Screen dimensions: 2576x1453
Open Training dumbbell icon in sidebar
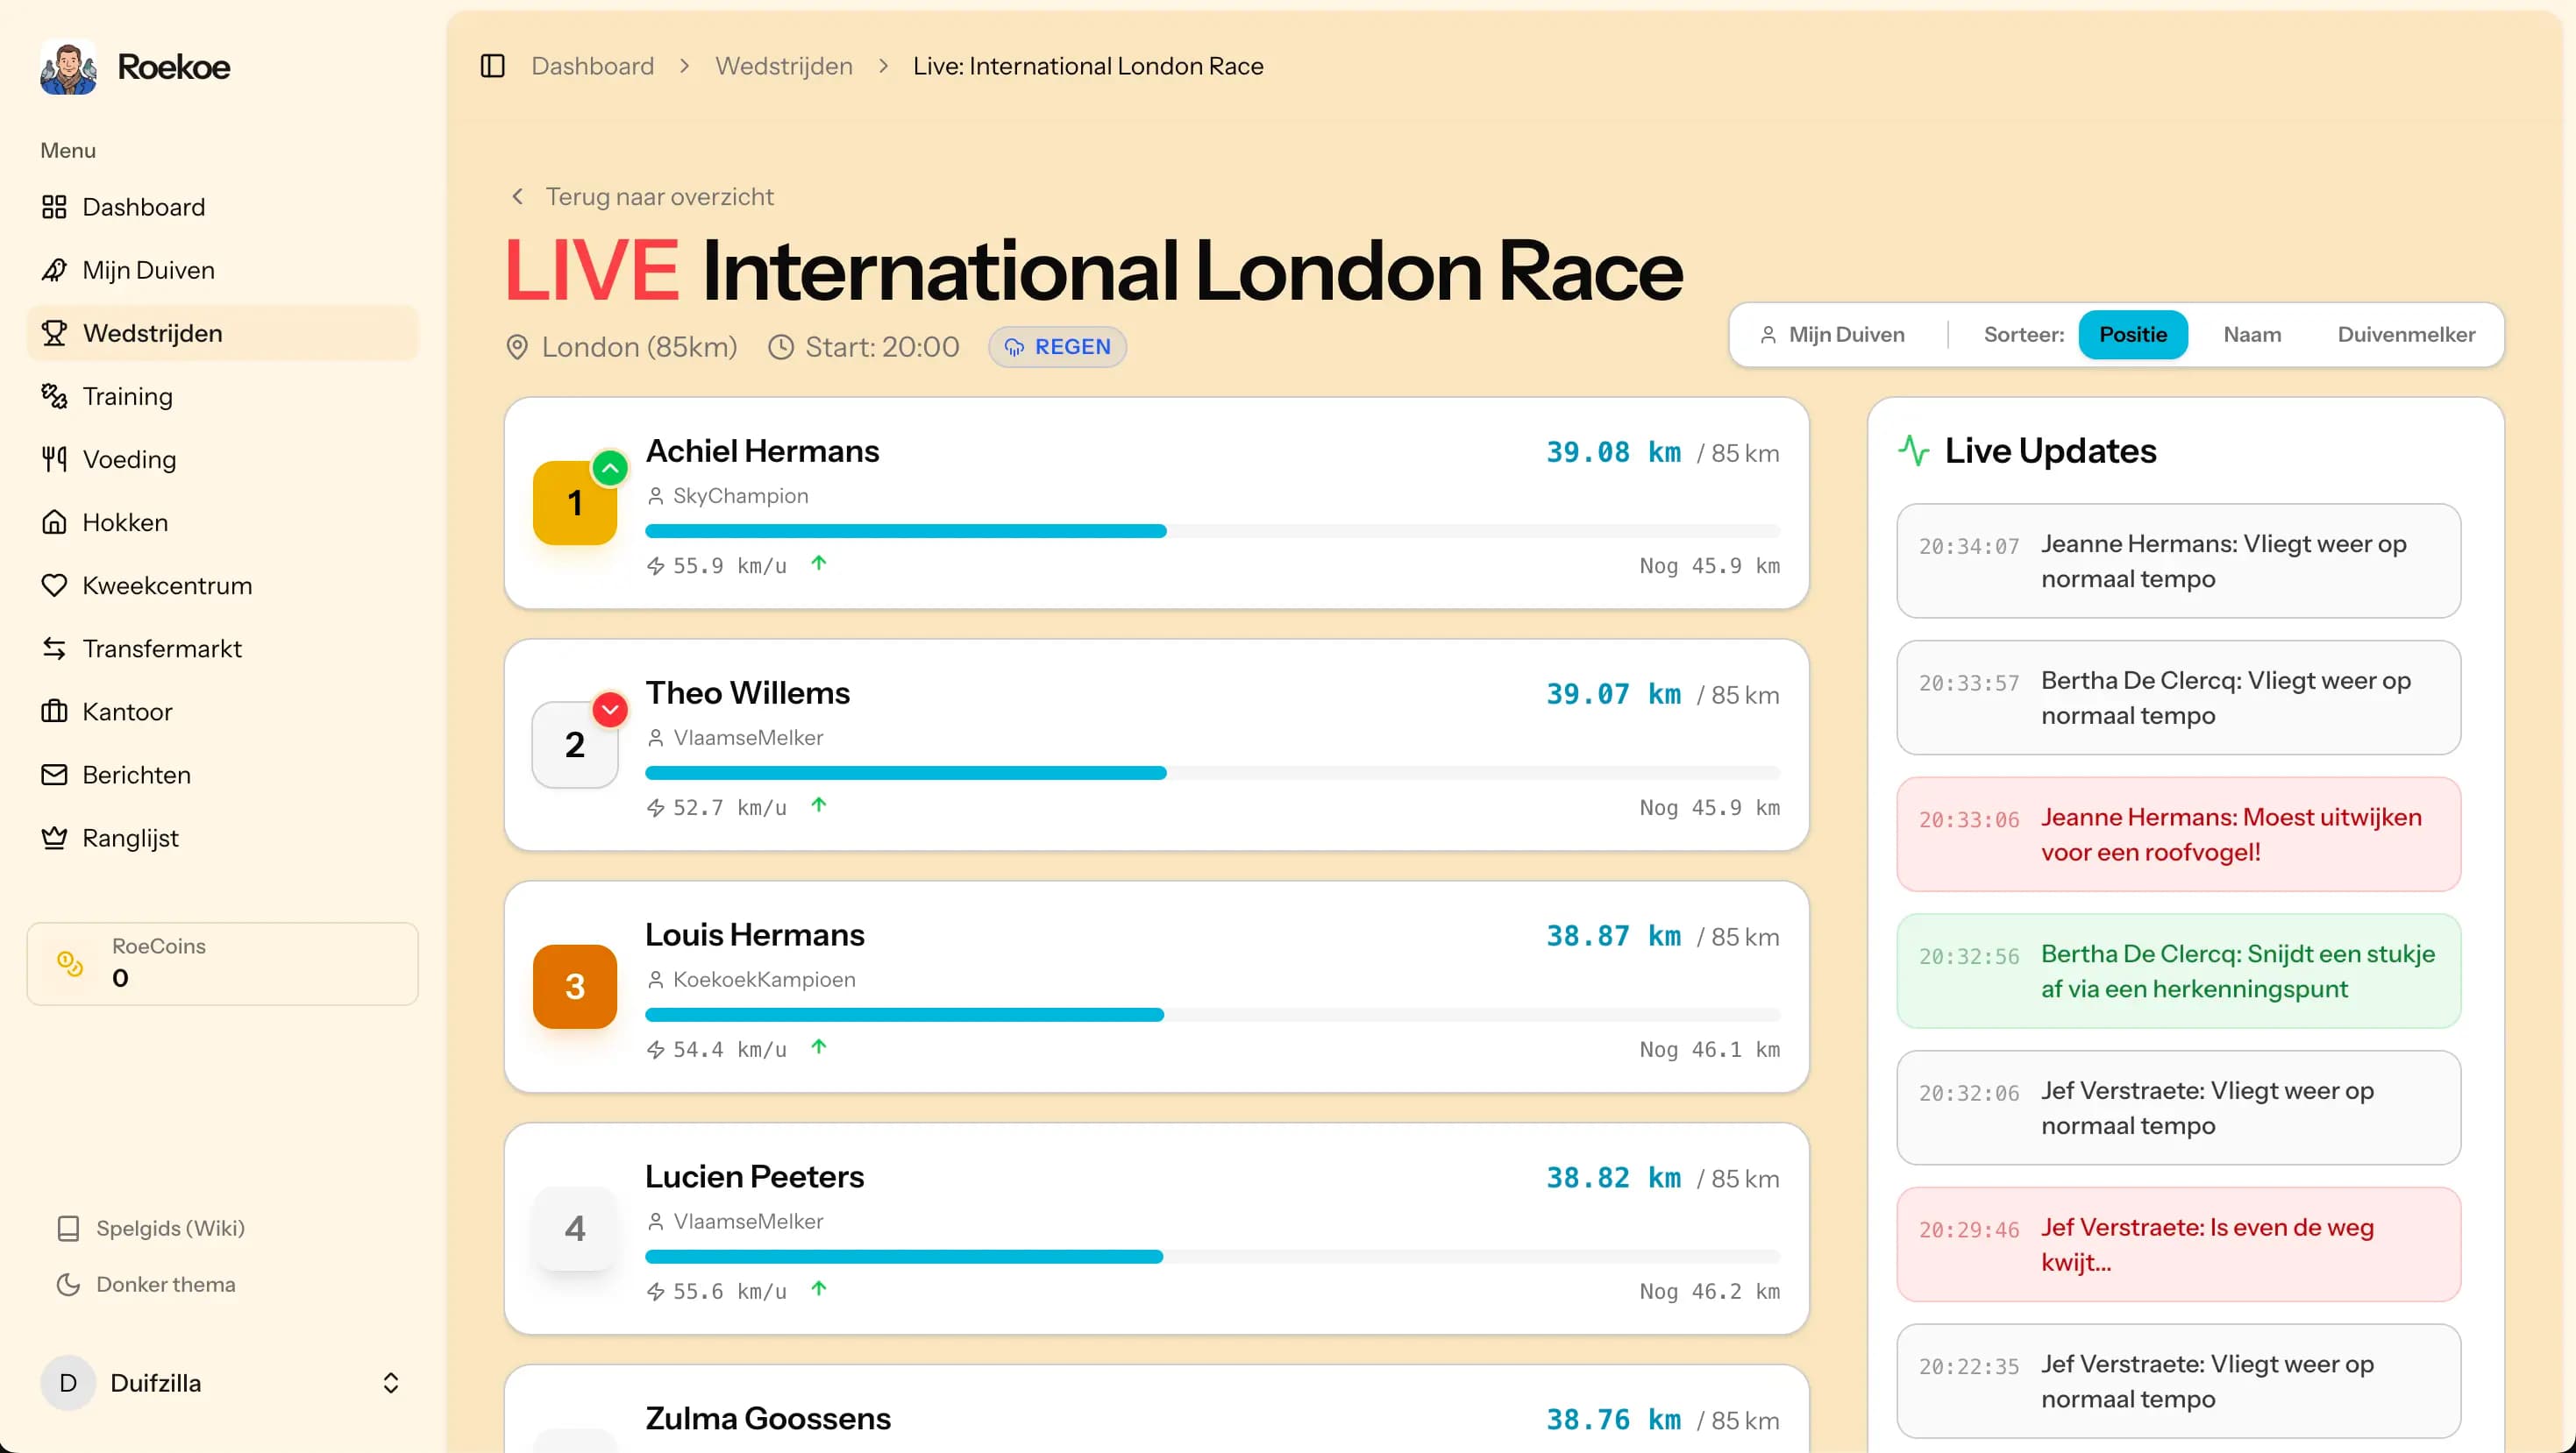54,396
